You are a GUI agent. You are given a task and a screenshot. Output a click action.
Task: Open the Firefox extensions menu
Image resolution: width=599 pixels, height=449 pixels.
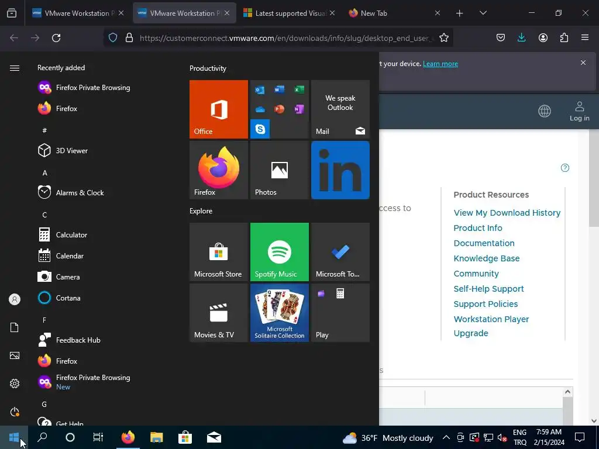tap(564, 37)
